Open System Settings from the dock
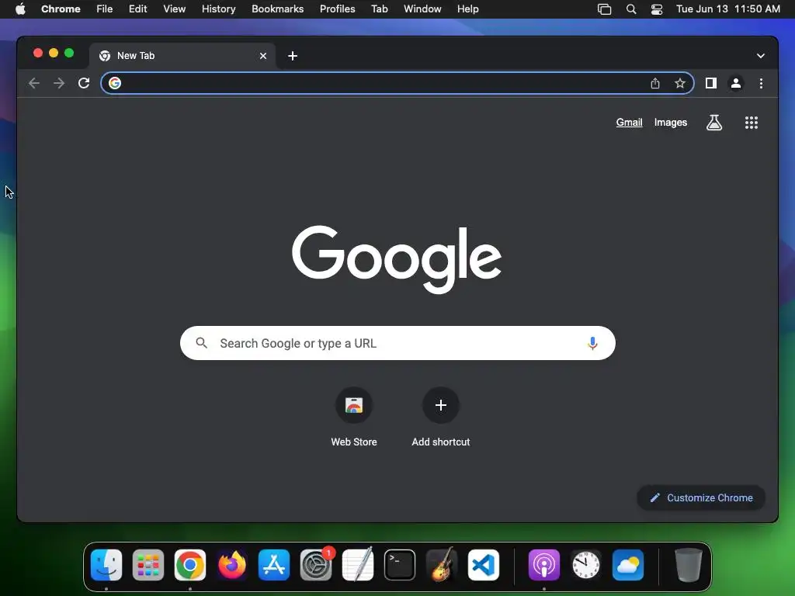 pyautogui.click(x=316, y=565)
